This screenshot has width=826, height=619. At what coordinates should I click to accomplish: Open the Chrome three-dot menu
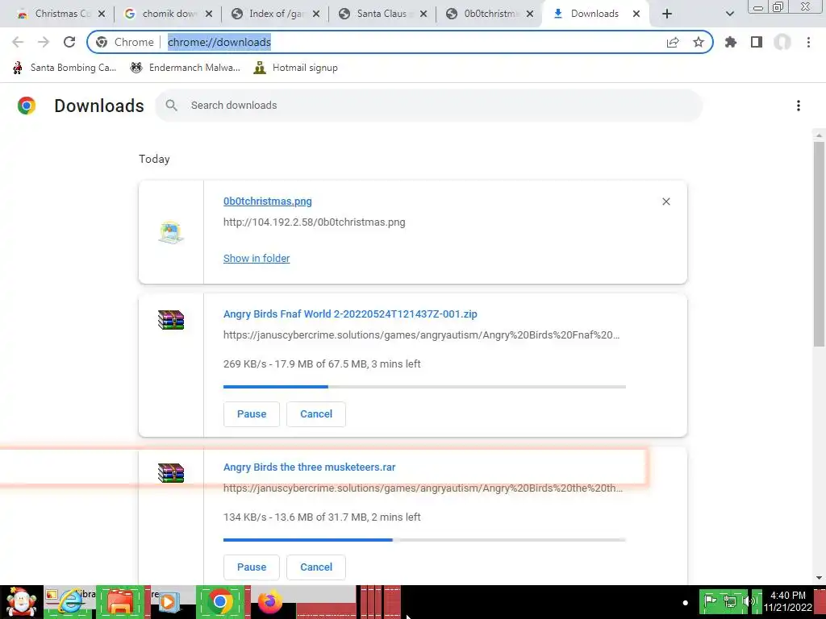click(x=808, y=42)
